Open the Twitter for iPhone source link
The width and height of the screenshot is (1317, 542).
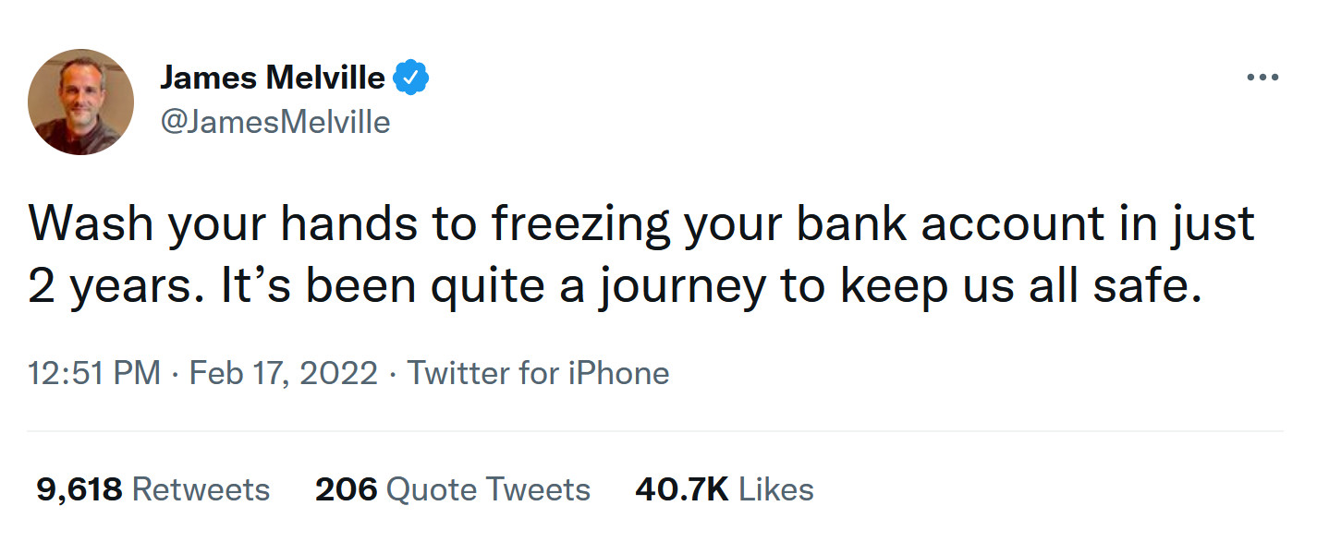point(538,373)
